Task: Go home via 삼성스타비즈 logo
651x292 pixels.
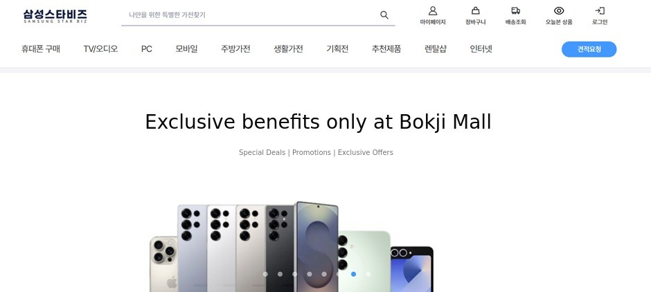Action: 55,16
